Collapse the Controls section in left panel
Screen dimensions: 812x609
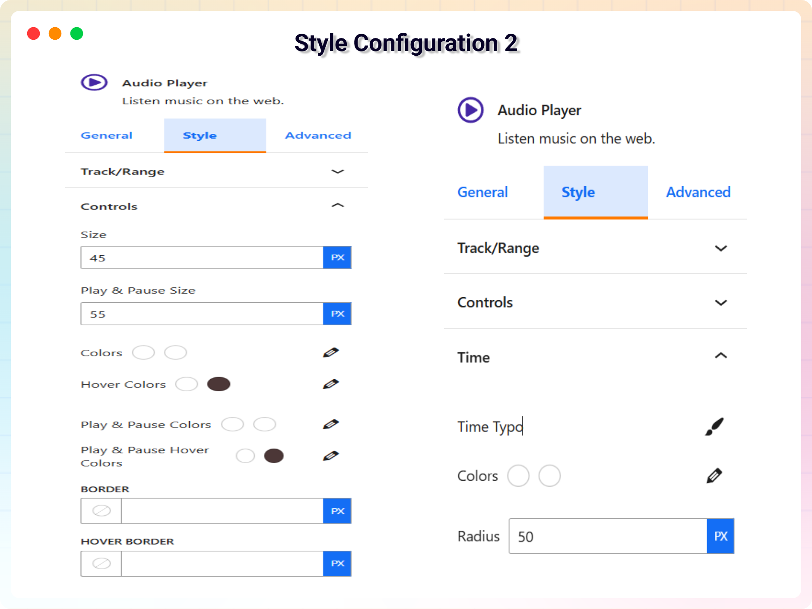(x=337, y=206)
